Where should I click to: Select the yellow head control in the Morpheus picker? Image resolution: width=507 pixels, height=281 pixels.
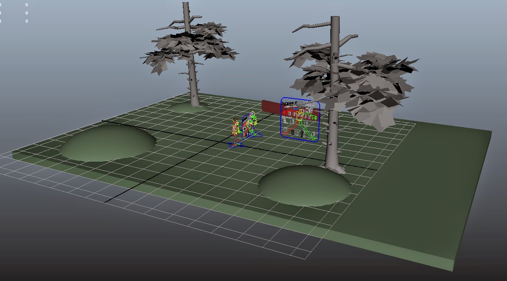[x=300, y=111]
